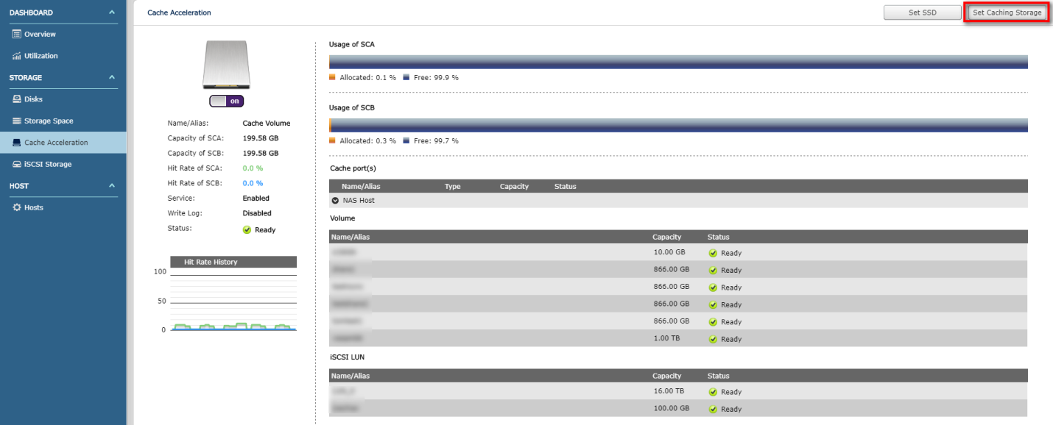Click the Usage of SCB bar
The image size is (1053, 425).
coord(677,126)
